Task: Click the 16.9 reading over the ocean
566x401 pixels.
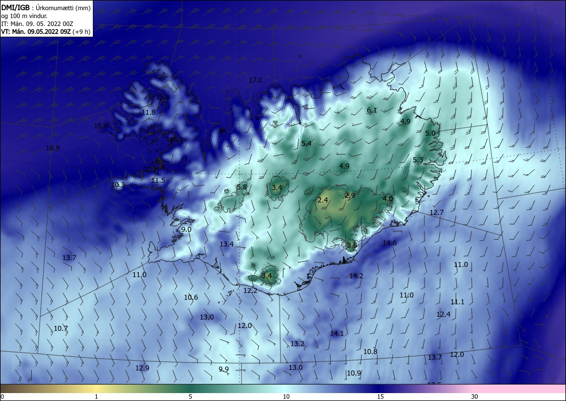Action: click(53, 148)
